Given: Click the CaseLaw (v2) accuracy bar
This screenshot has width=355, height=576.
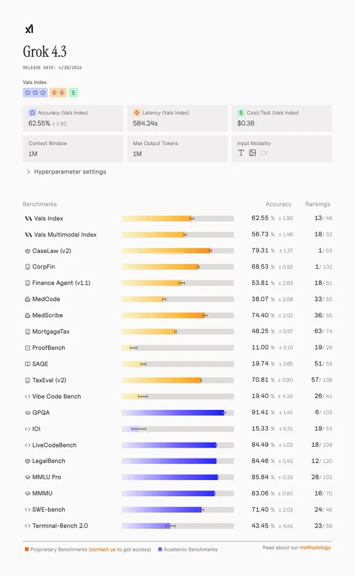Looking at the screenshot, I should (x=178, y=251).
